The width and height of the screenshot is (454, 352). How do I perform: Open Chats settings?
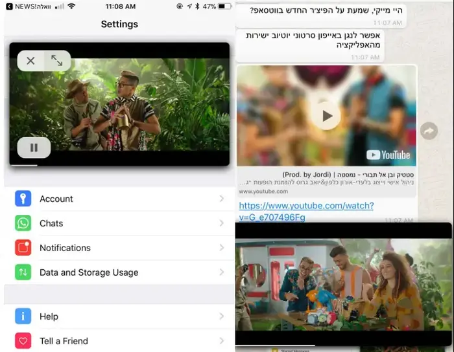click(119, 223)
